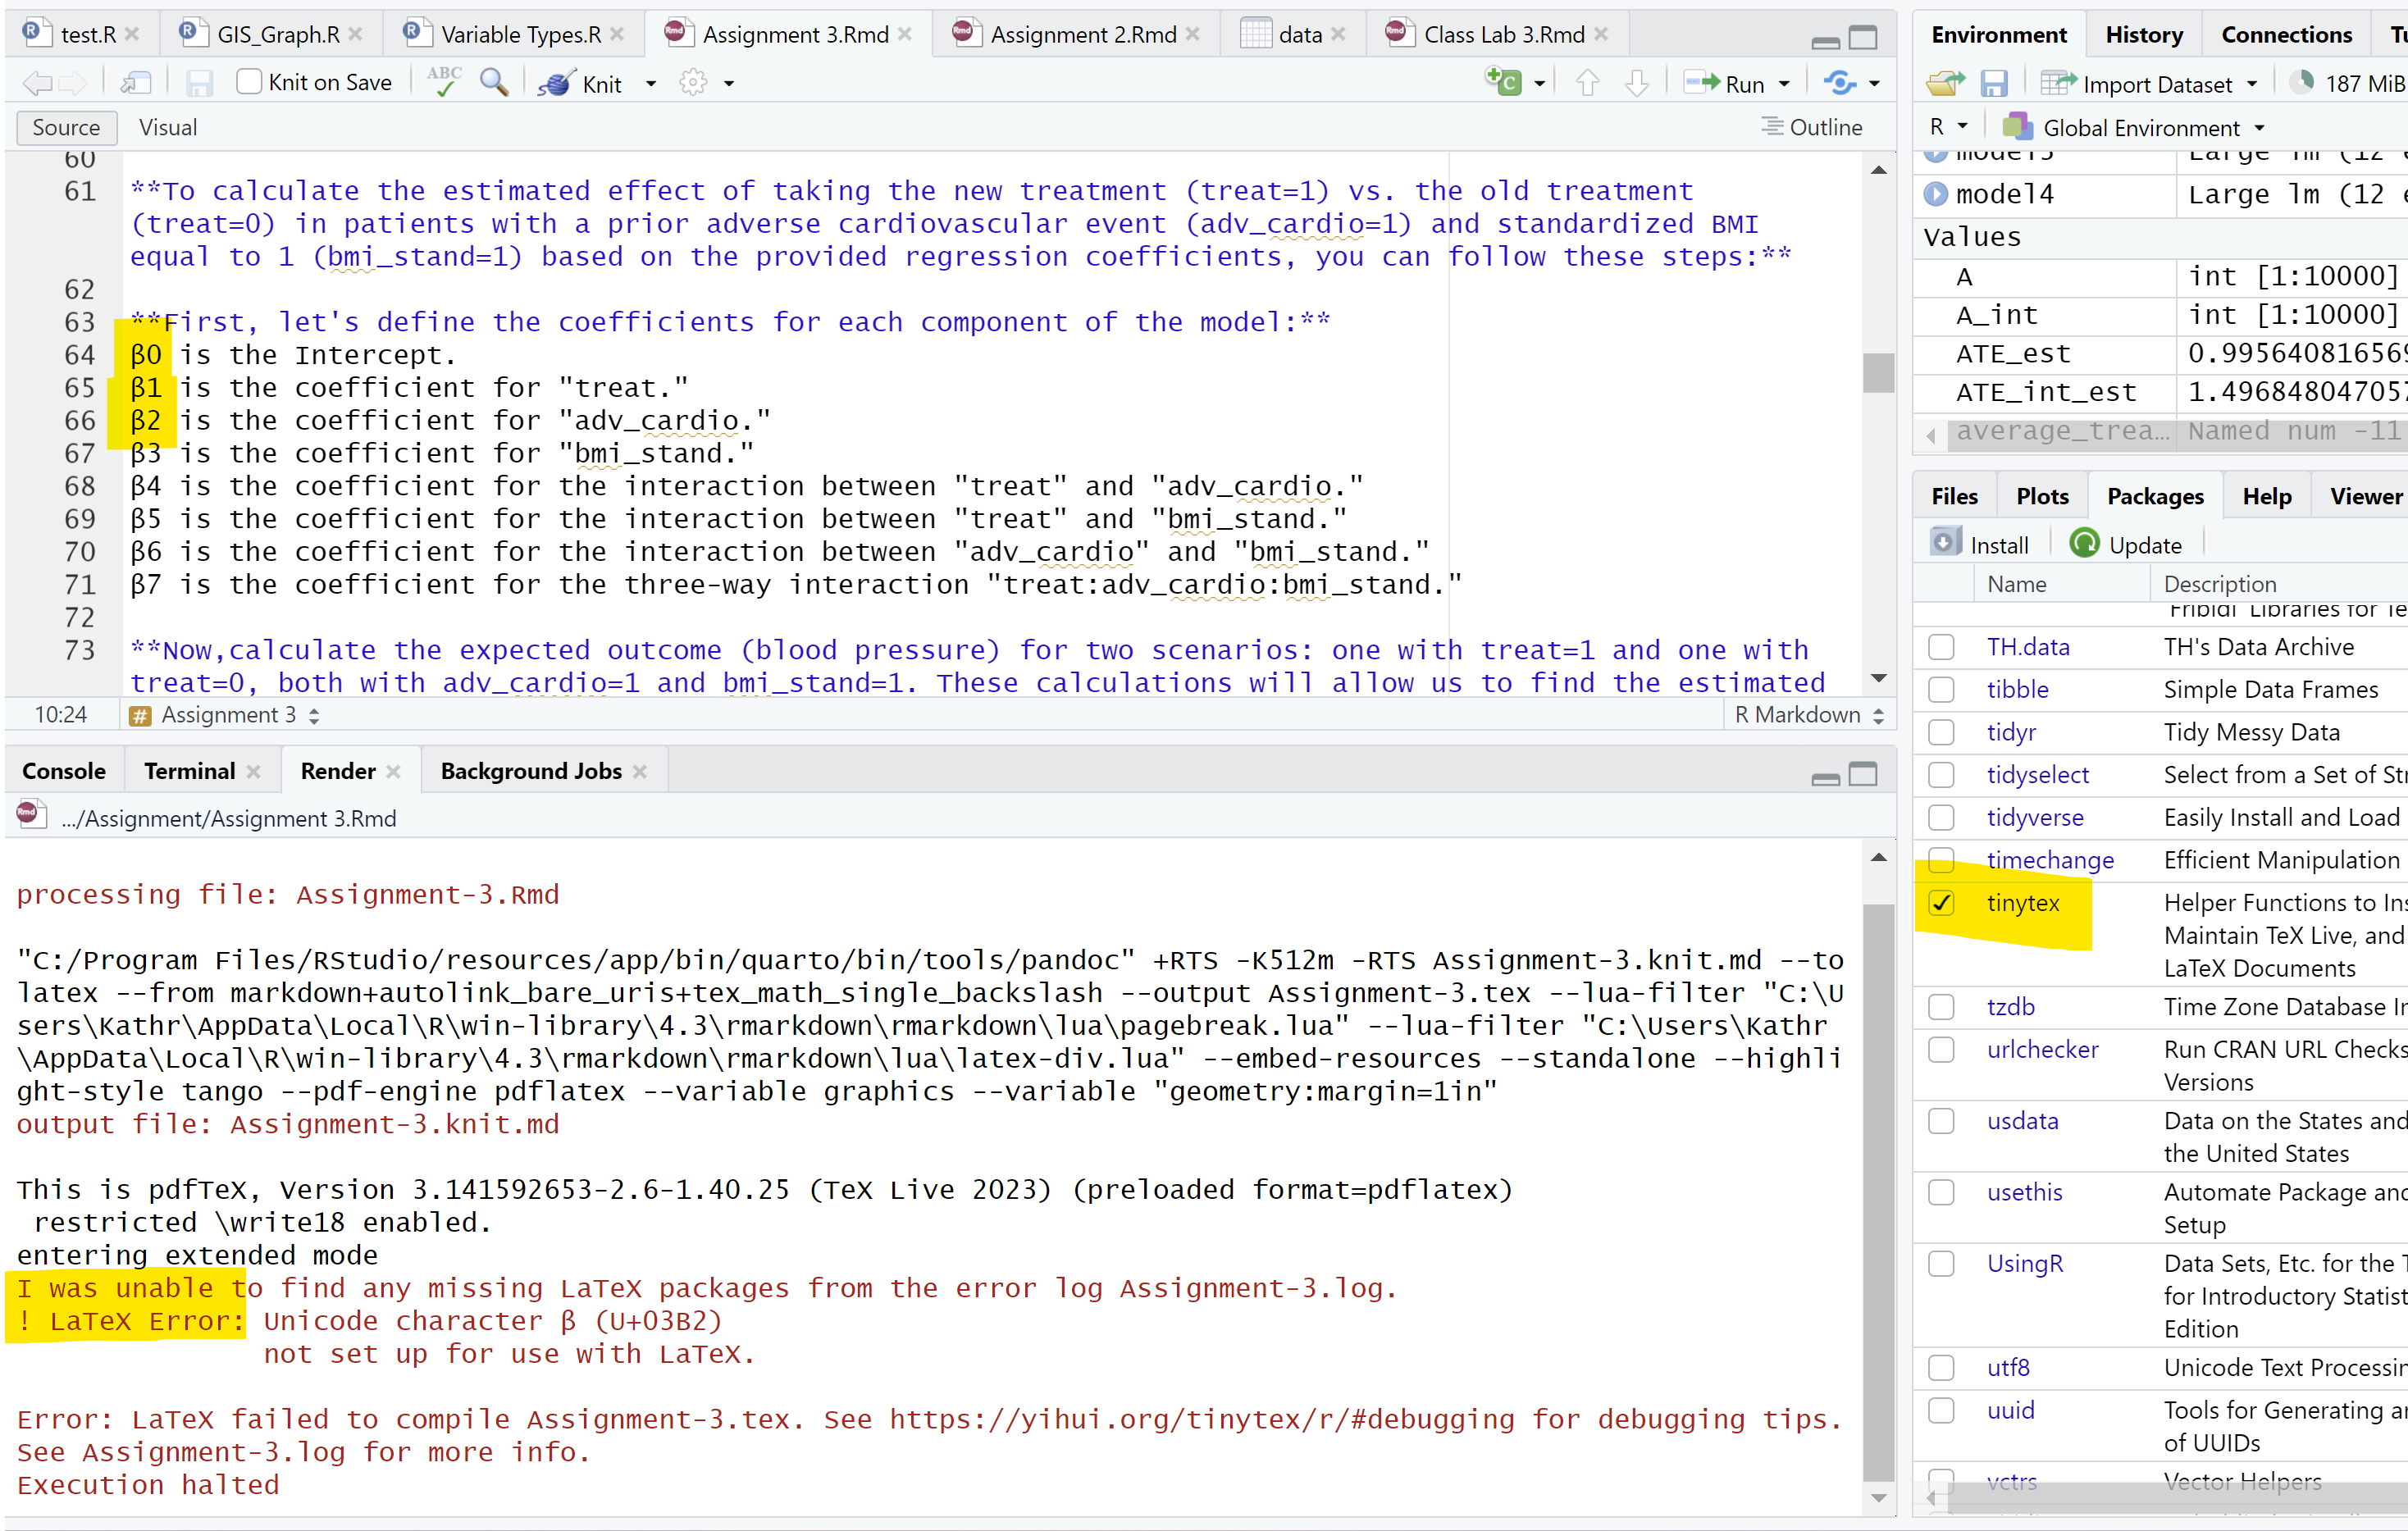Viewport: 2408px width, 1531px height.
Task: Switch to the Visual editor tab
Action: click(168, 125)
